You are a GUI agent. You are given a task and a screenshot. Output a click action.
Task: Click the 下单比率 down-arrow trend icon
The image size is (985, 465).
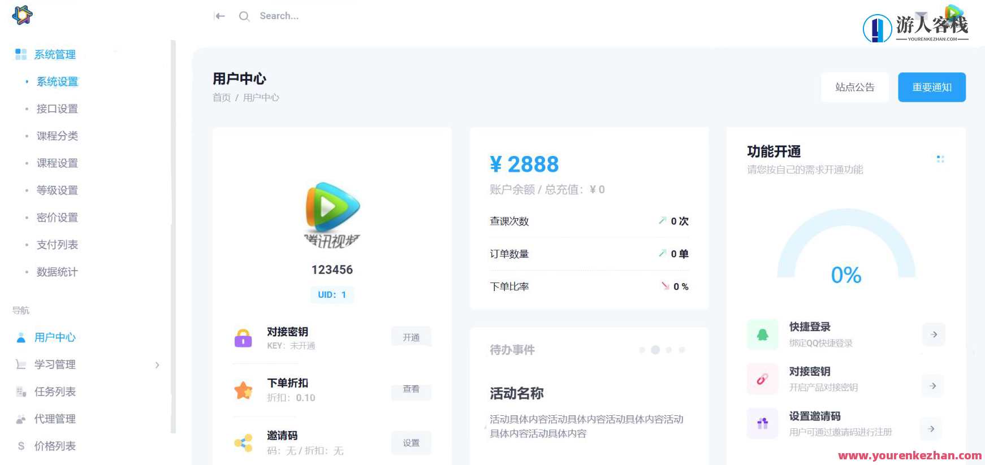(666, 286)
